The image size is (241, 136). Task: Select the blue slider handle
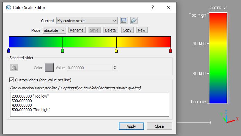(9, 50)
